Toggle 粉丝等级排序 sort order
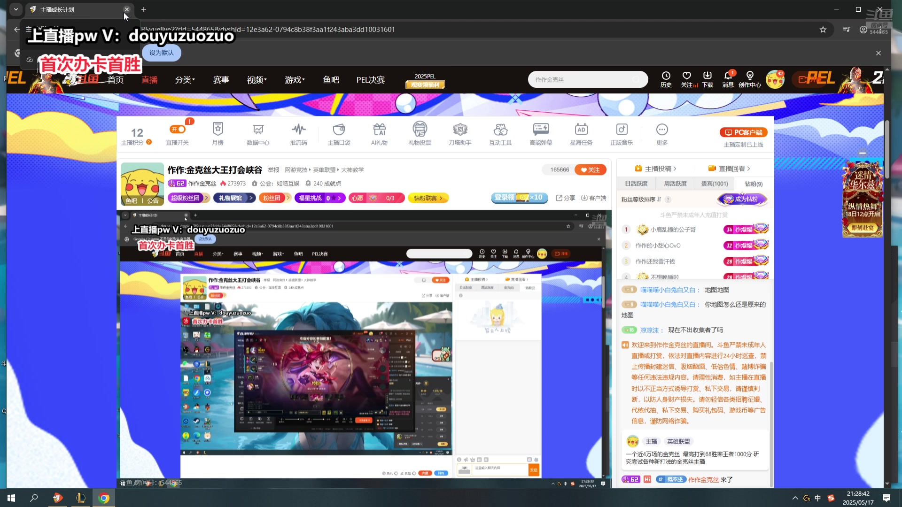This screenshot has height=507, width=902. click(x=641, y=200)
